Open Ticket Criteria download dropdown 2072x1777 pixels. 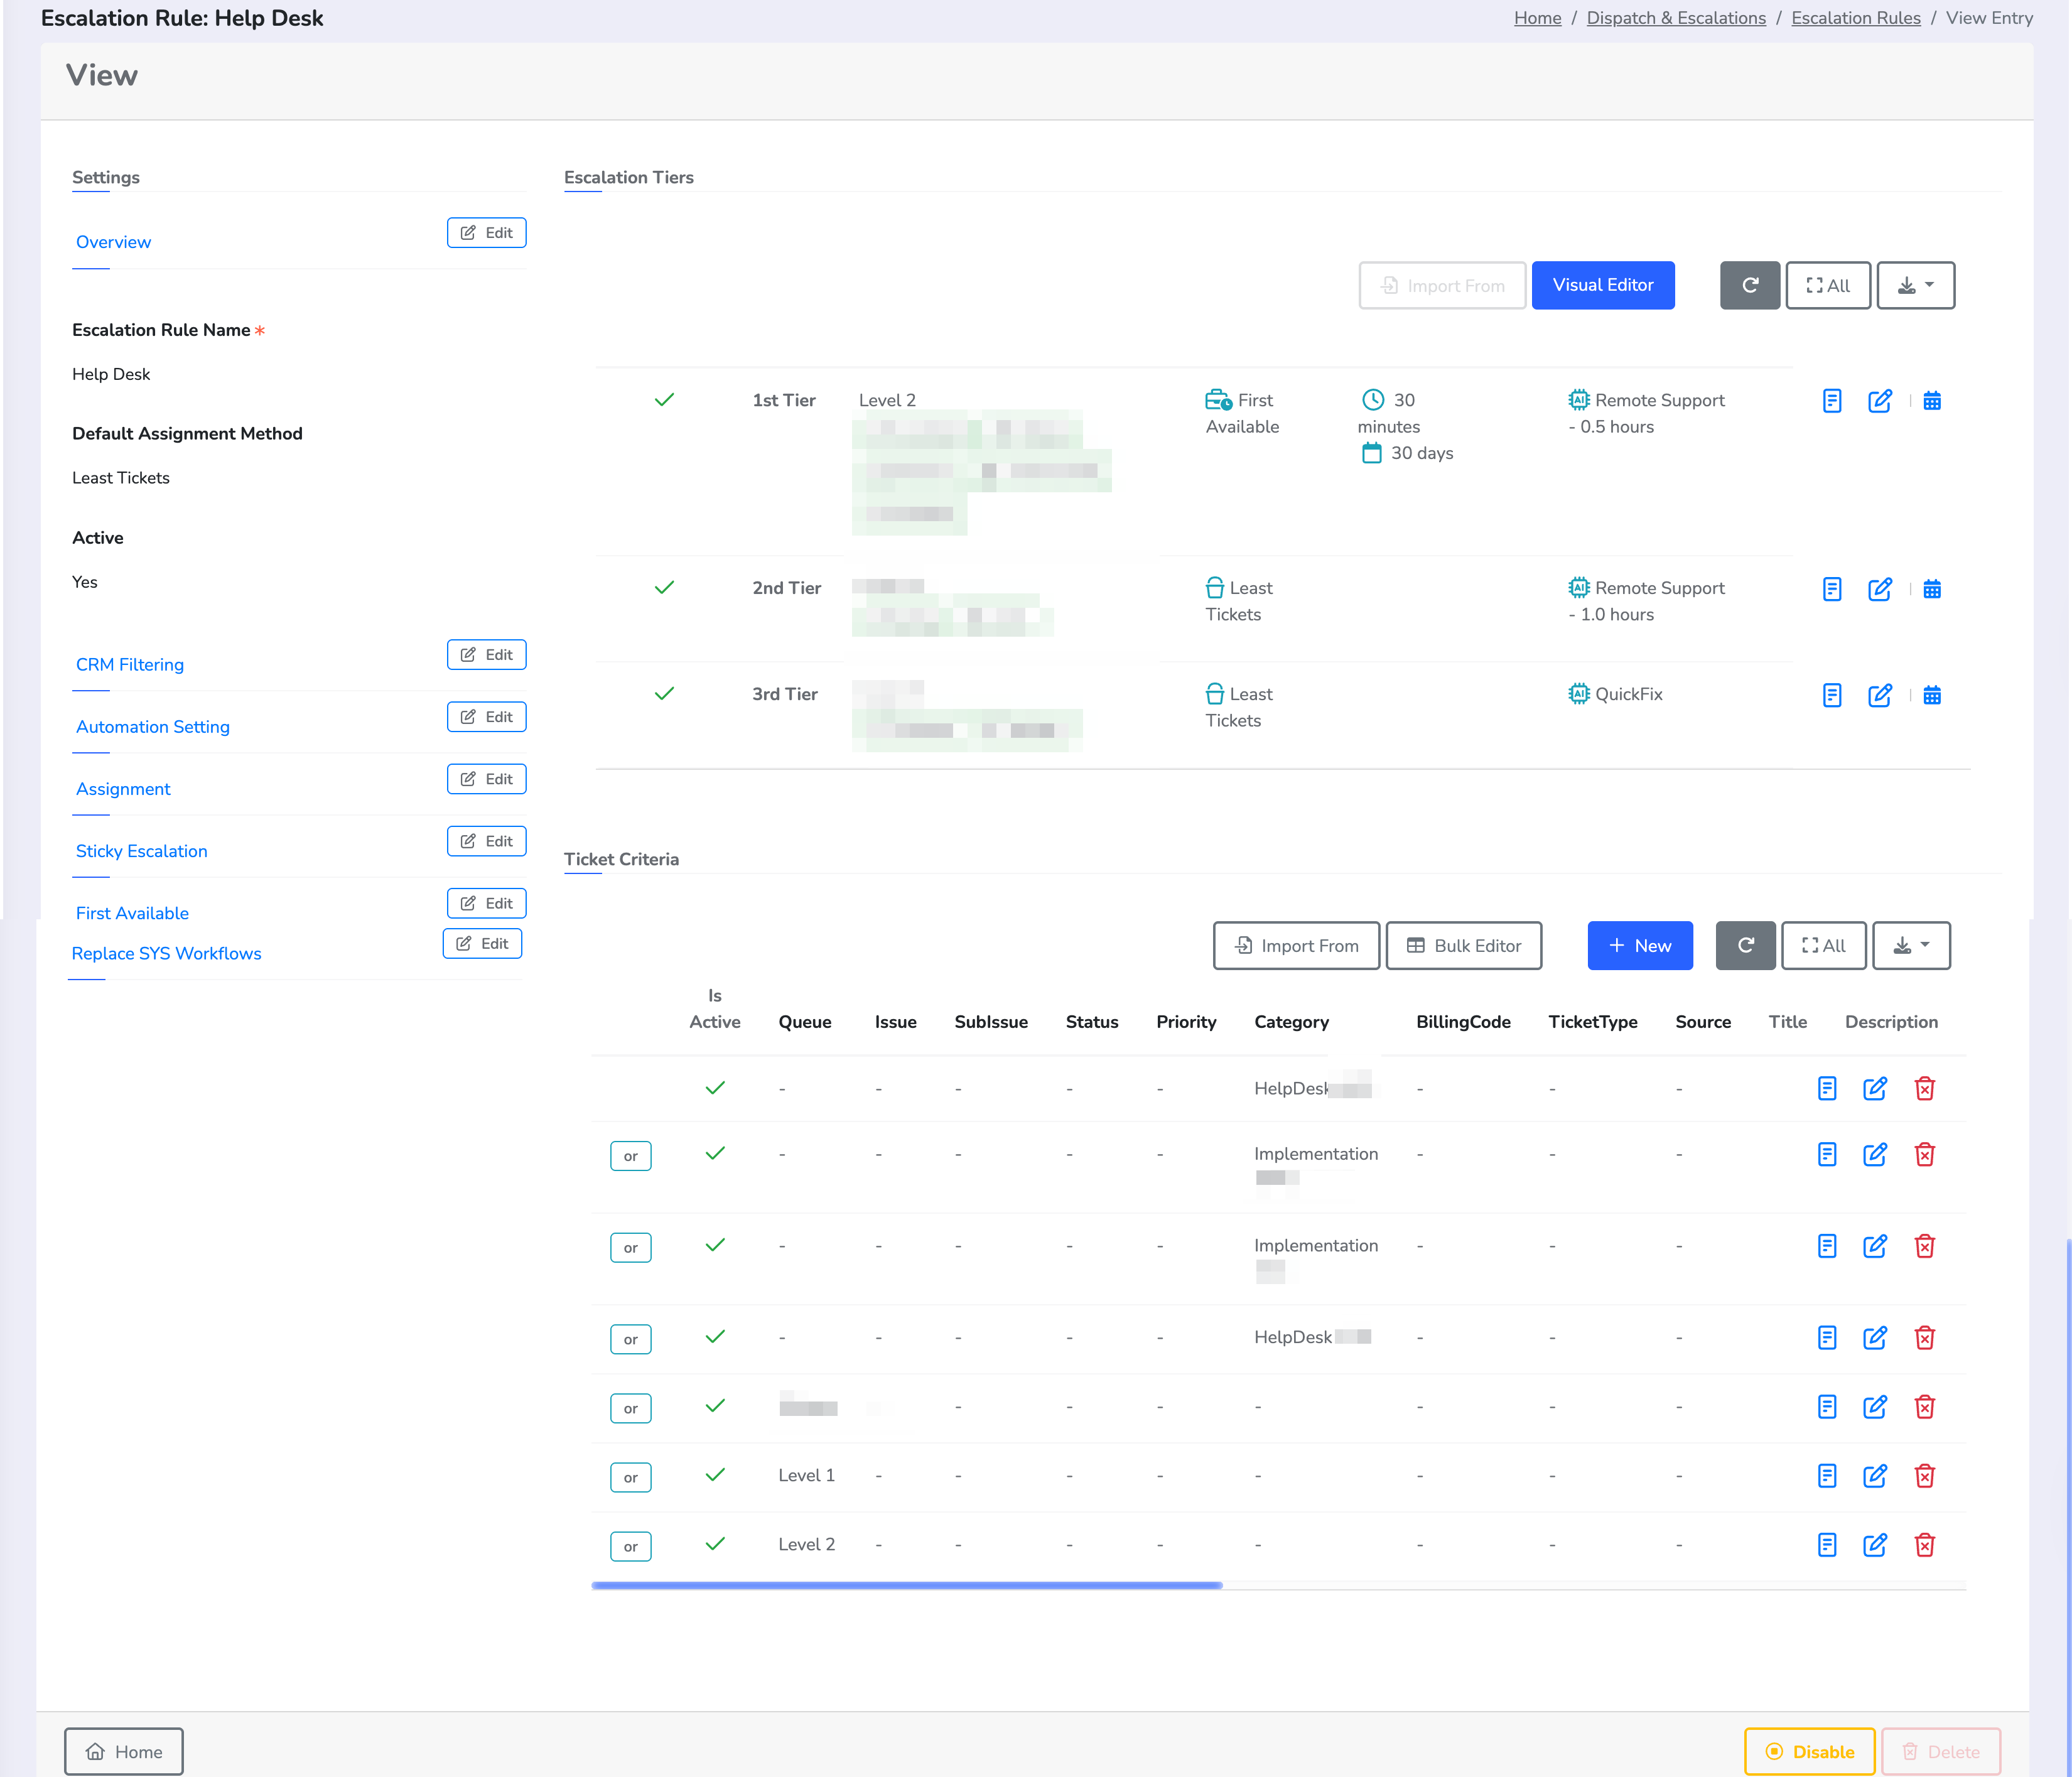click(1910, 946)
